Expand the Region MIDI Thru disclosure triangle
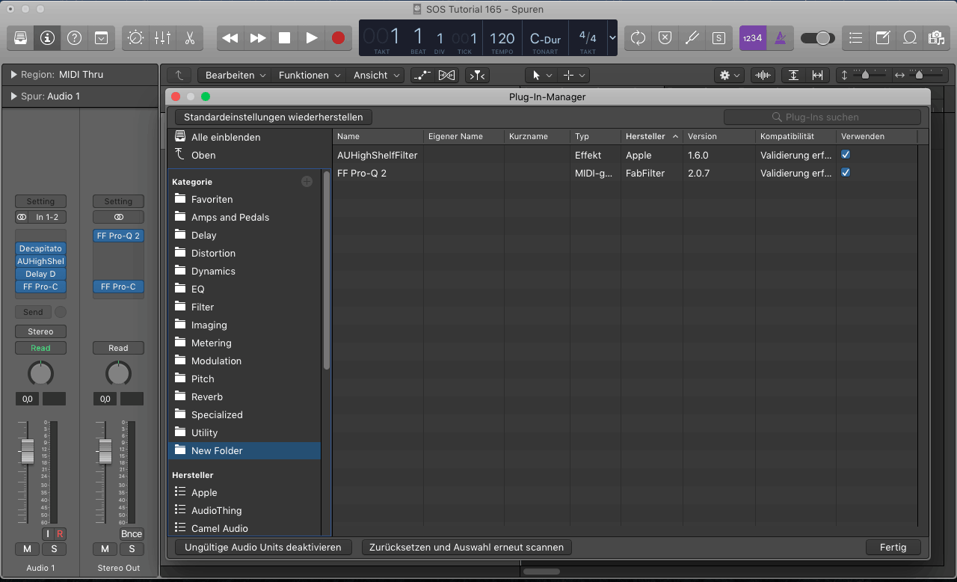Screen dimensions: 957x582 point(13,75)
